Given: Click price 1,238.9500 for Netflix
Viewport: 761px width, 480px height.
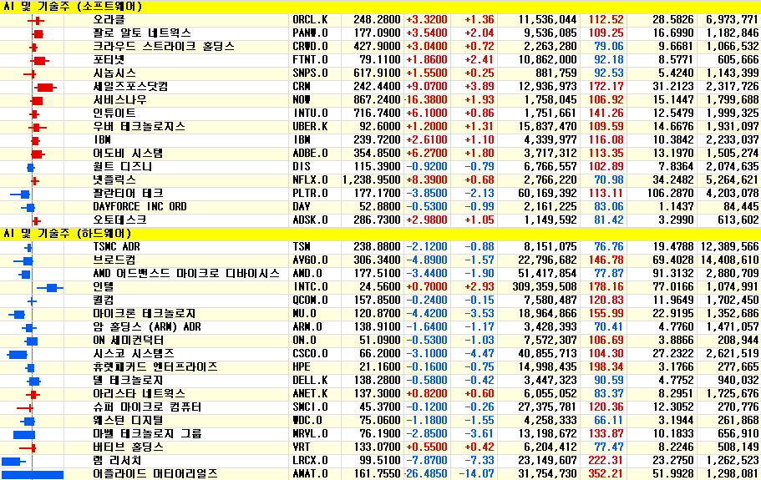Looking at the screenshot, I should [371, 179].
